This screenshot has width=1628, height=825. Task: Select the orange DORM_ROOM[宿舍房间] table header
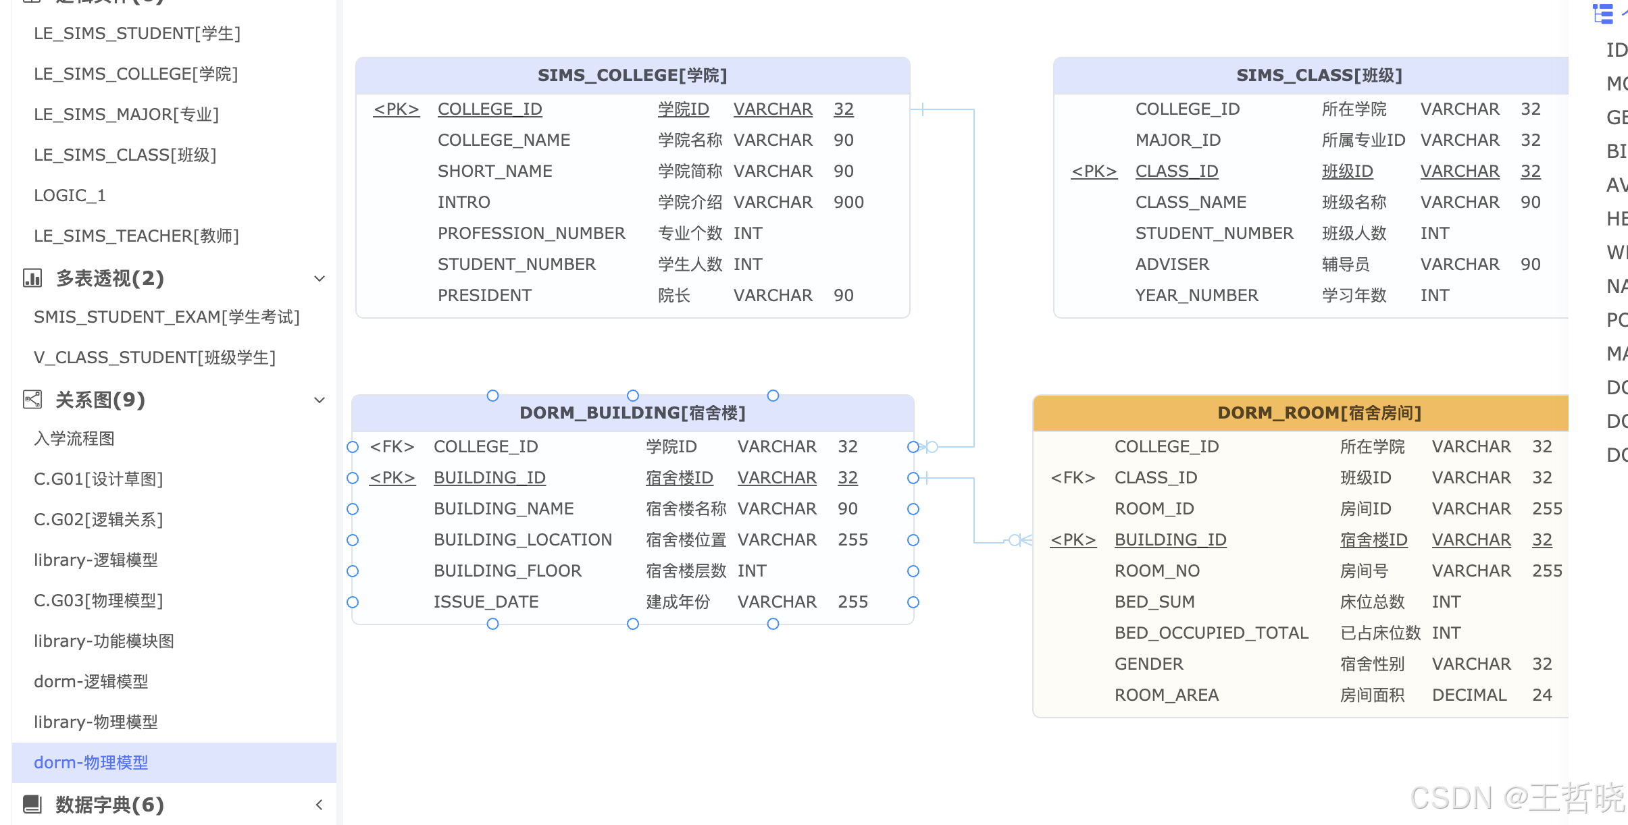point(1319,412)
